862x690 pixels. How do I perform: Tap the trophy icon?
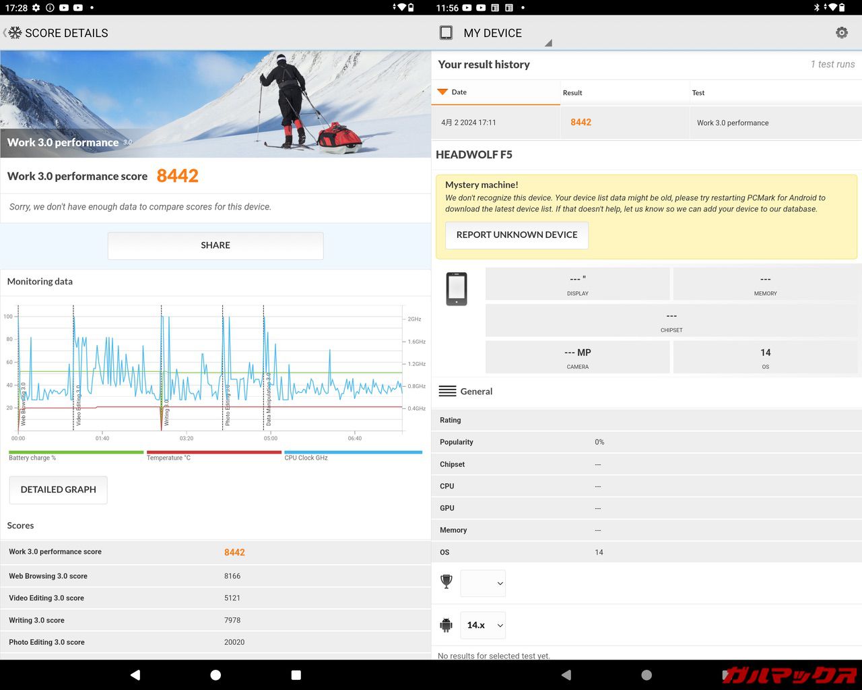(446, 582)
